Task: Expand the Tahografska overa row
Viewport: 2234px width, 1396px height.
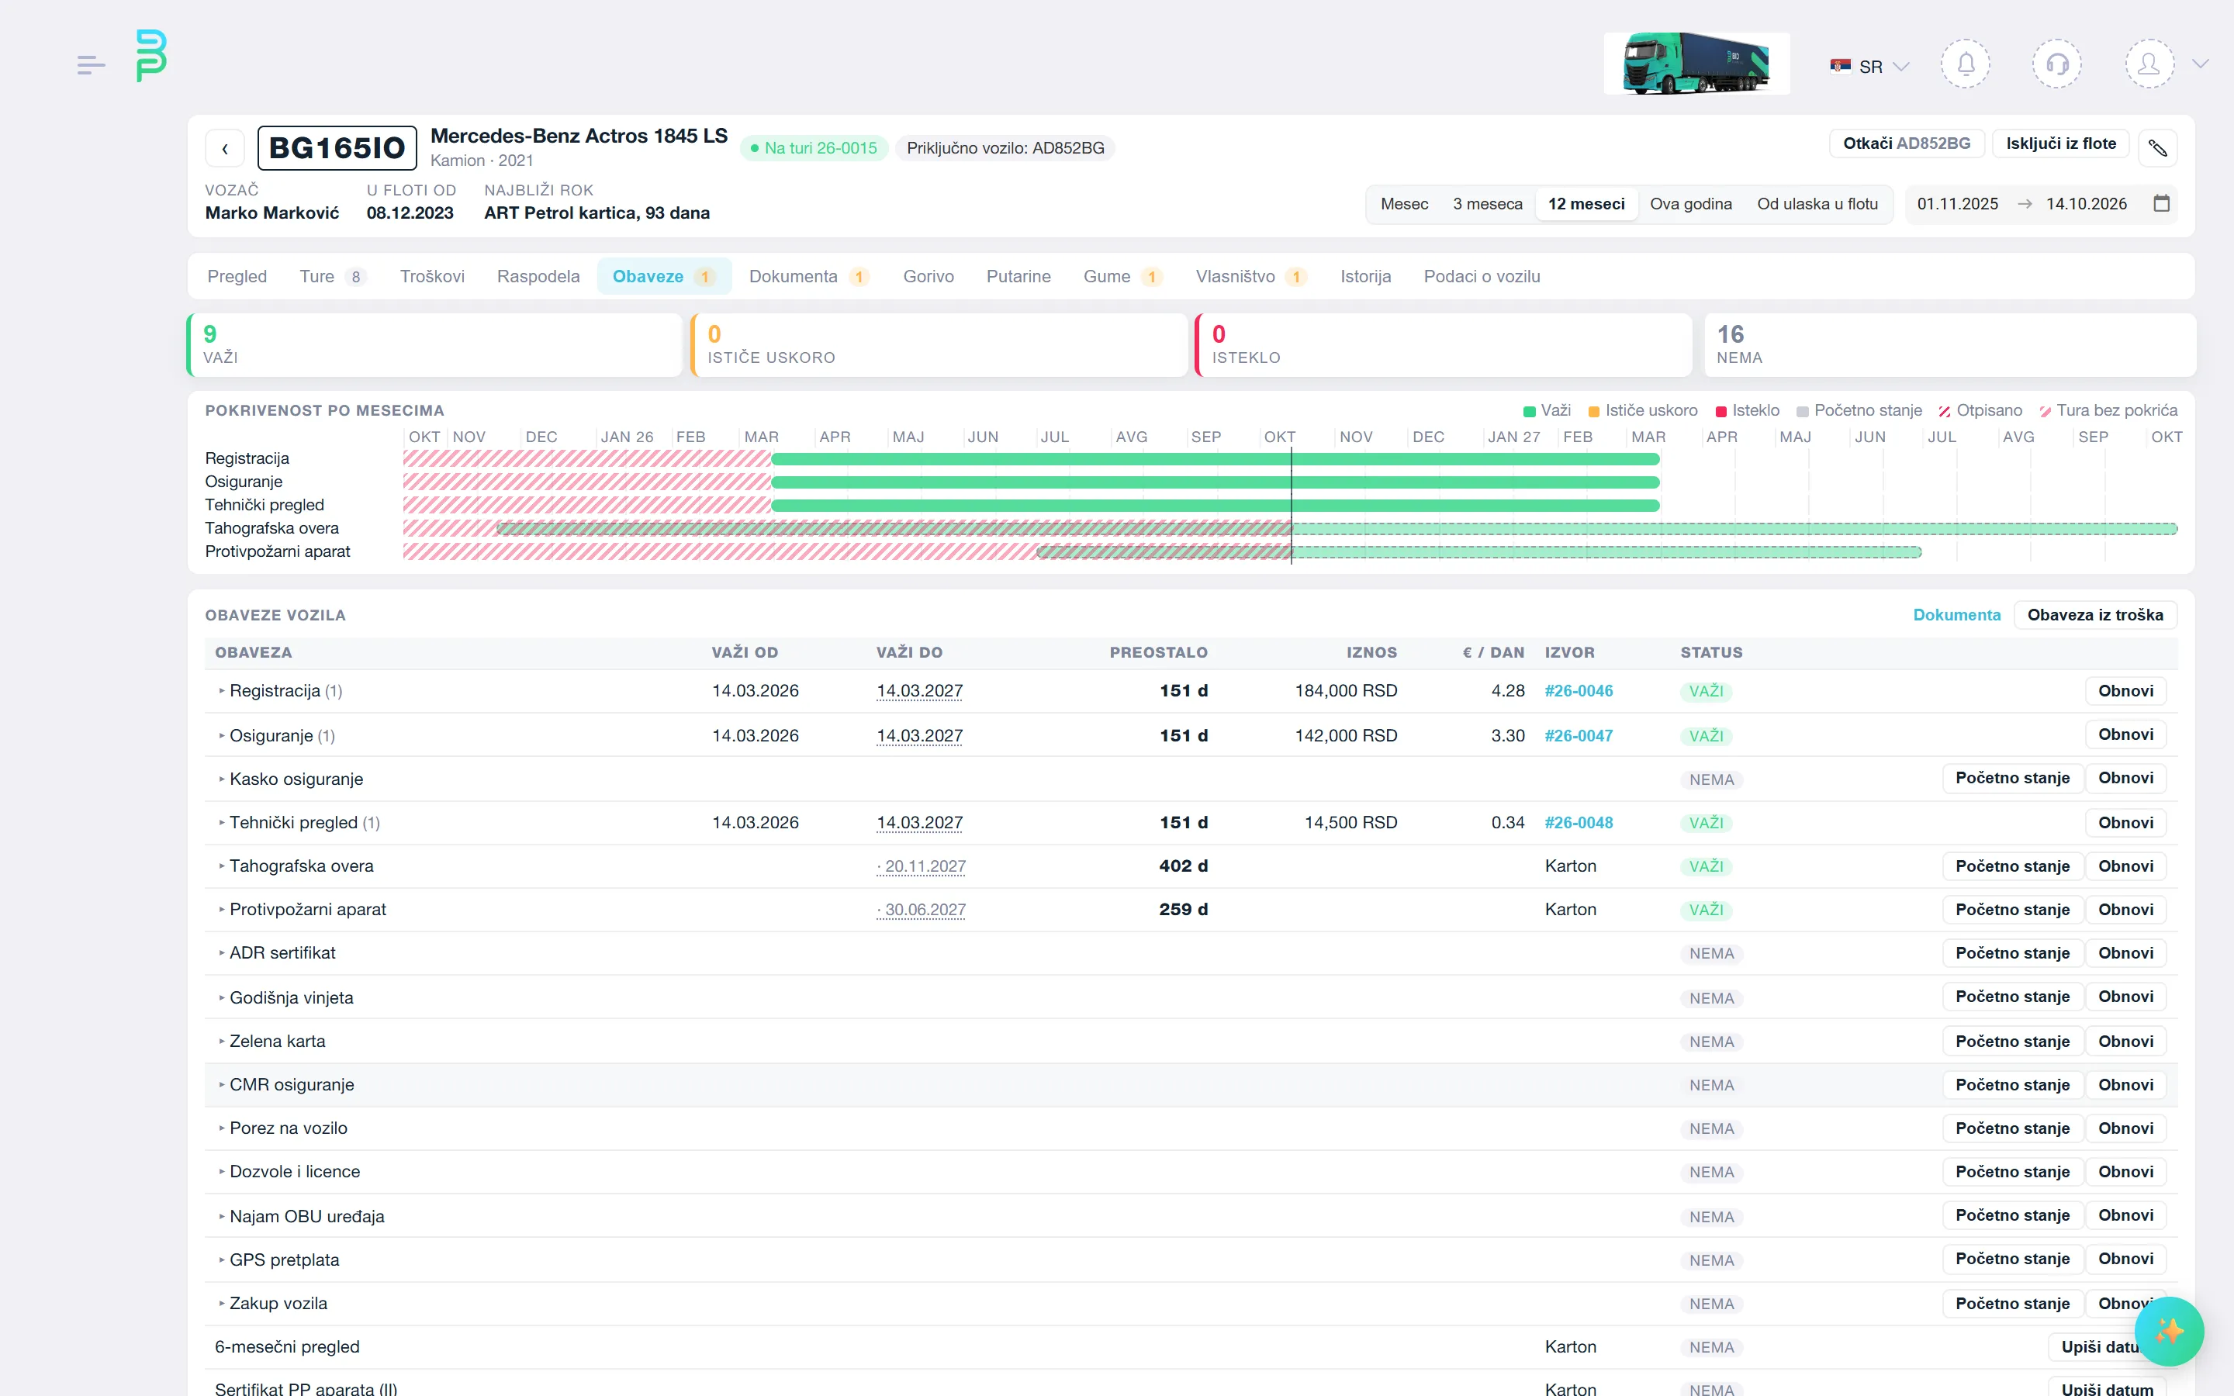Action: click(x=222, y=866)
